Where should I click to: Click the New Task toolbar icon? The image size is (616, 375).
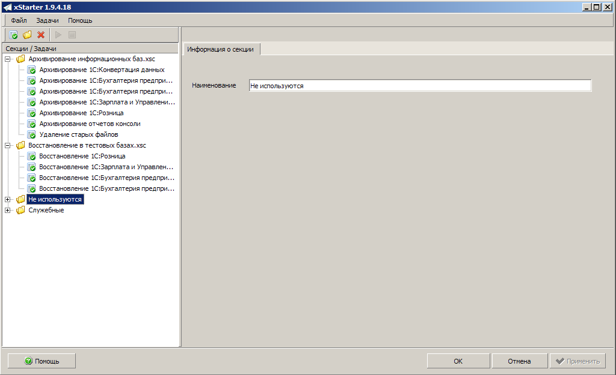click(x=13, y=35)
